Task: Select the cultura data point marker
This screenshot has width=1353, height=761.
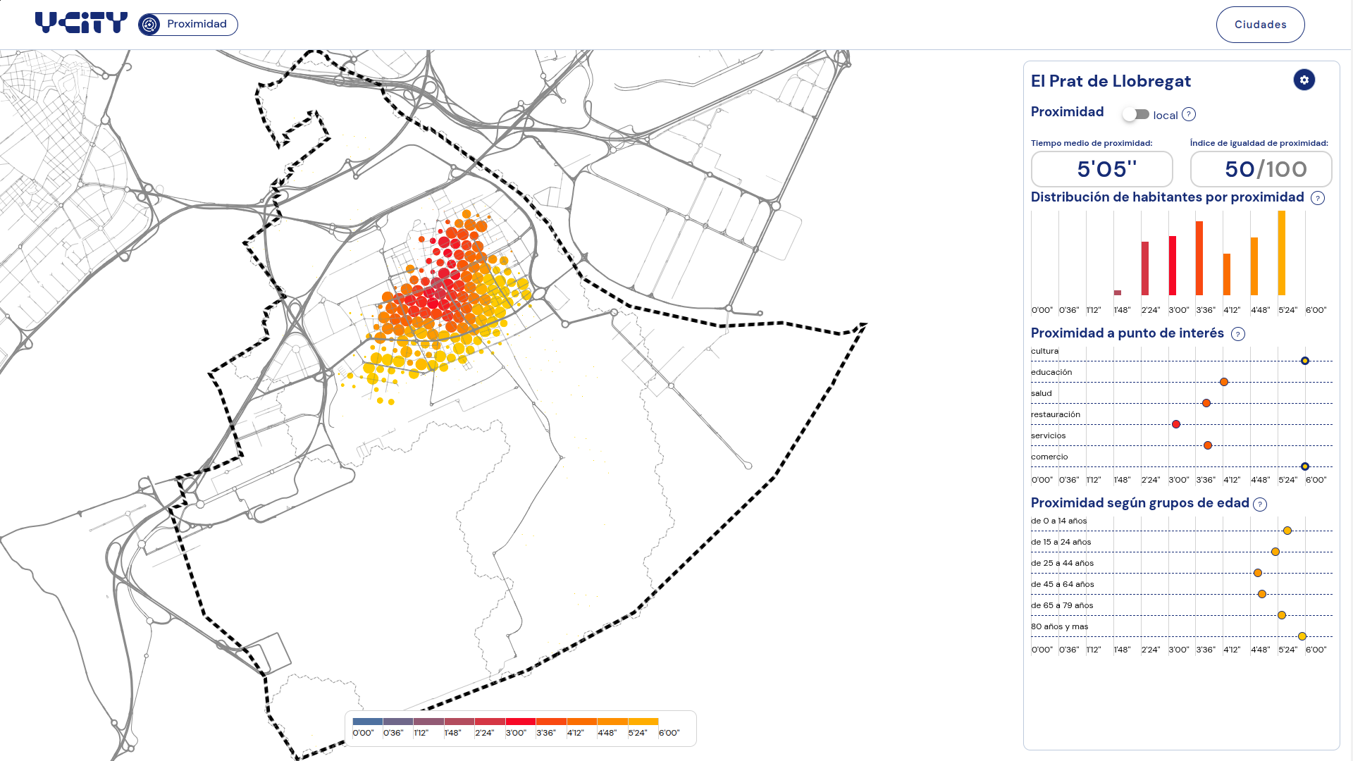Action: pyautogui.click(x=1305, y=361)
